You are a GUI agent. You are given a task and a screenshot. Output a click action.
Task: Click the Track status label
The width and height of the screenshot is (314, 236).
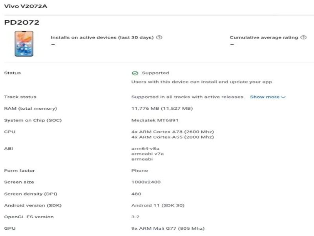coord(20,97)
